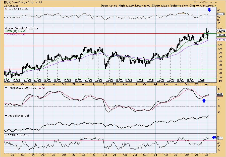Click the -2 label on PMO axis
The width and height of the screenshot is (226, 157).
coord(218,112)
